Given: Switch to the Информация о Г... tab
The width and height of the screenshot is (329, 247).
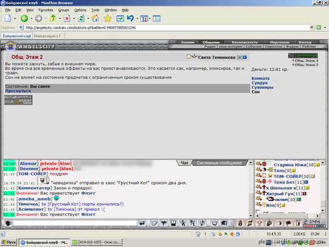Looking at the screenshot, I should pos(49,36).
